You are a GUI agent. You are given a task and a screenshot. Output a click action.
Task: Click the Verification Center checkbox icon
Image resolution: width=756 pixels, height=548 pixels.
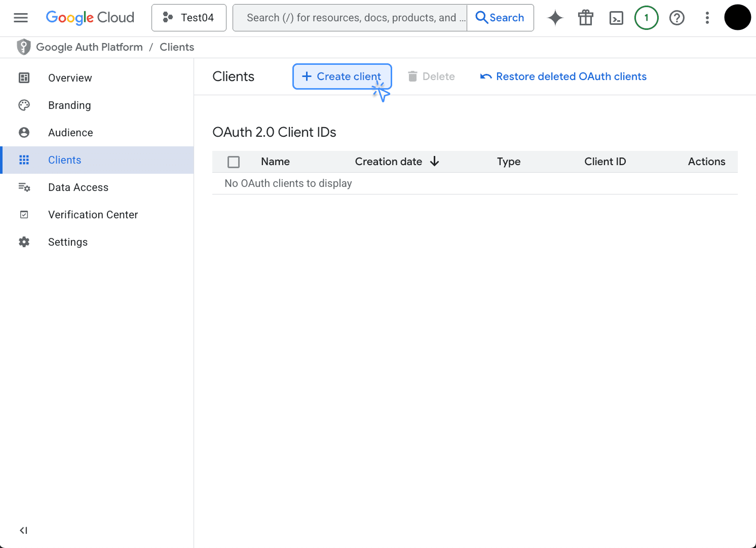24,214
